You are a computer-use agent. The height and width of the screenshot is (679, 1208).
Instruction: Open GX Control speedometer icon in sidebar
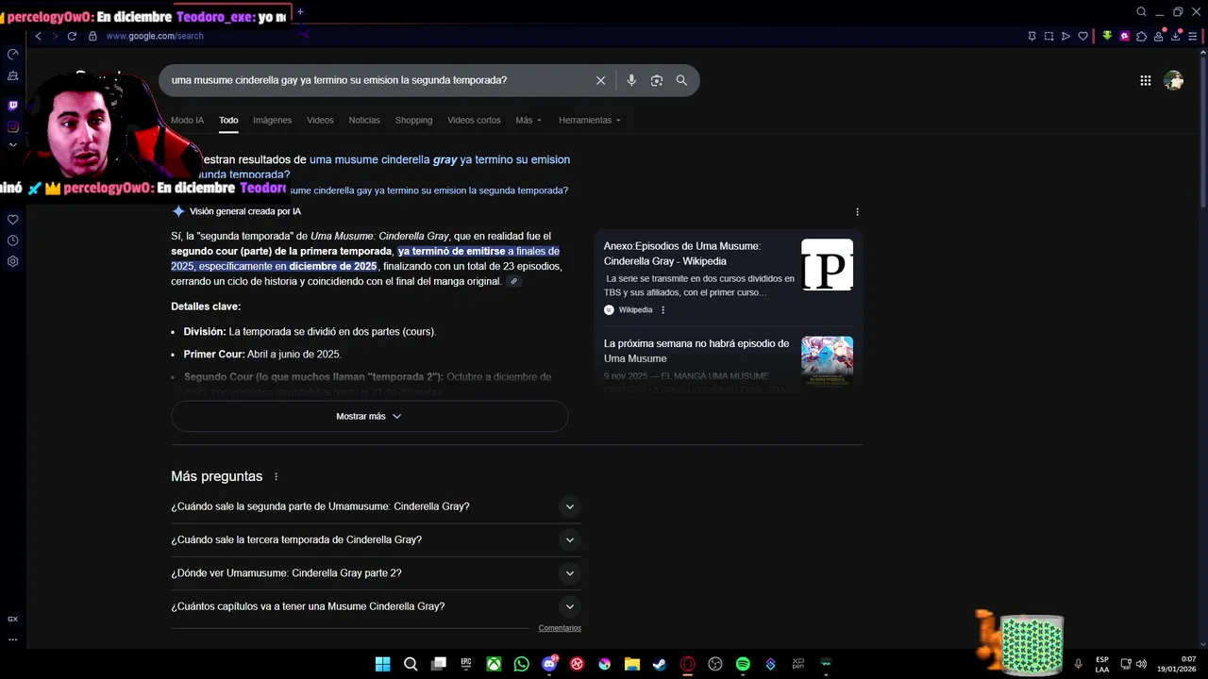pos(12,54)
